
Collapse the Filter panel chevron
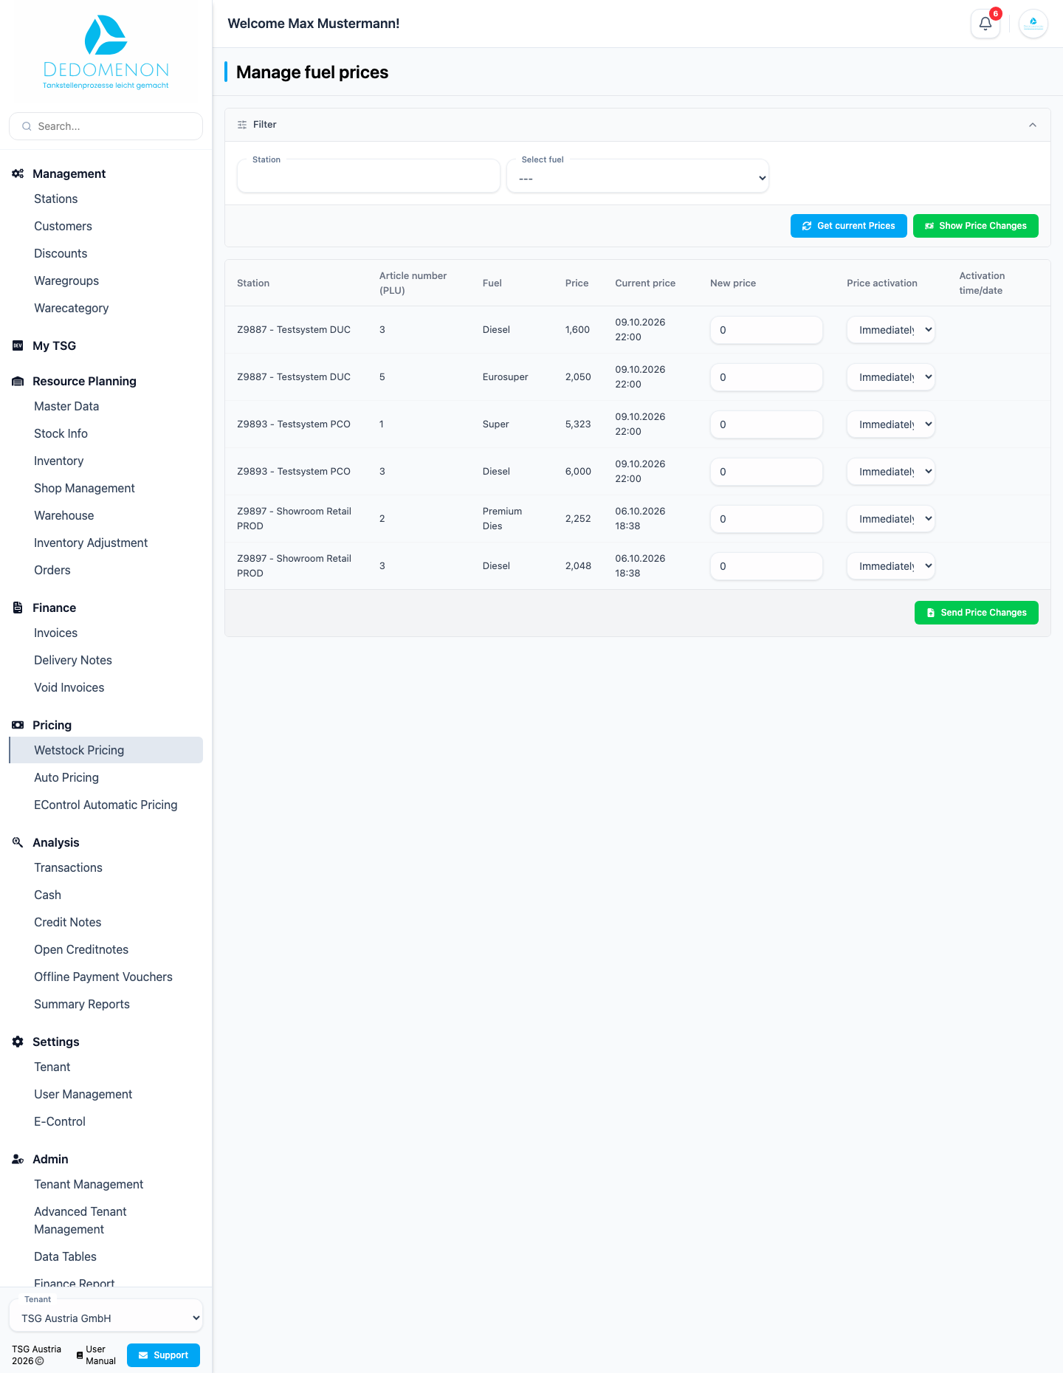click(x=1033, y=125)
